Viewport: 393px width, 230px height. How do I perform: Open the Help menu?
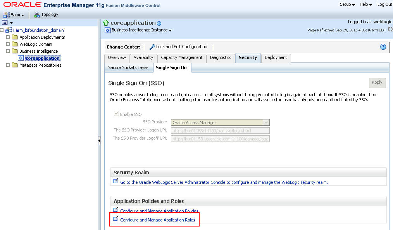[366, 5]
